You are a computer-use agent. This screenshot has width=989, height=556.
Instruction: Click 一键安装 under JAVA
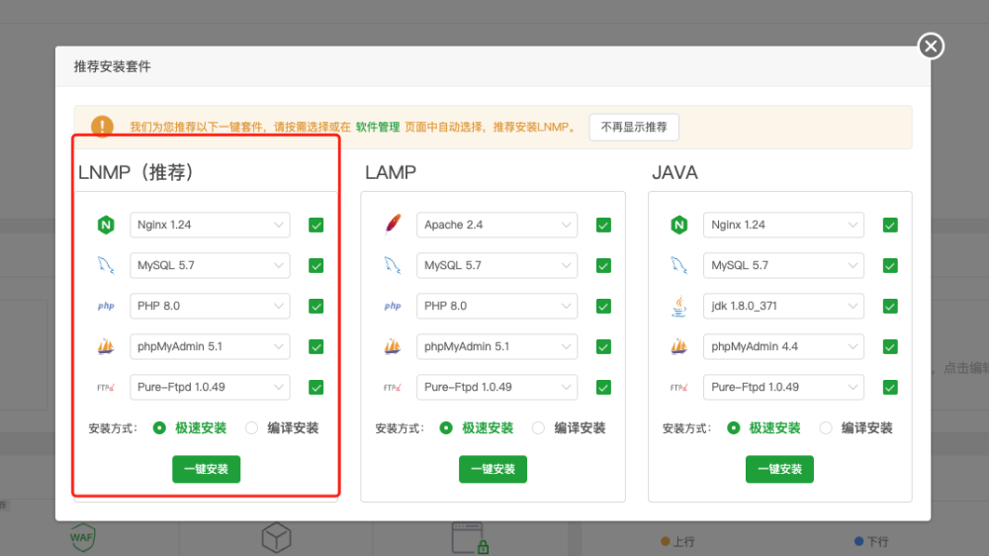pos(779,469)
